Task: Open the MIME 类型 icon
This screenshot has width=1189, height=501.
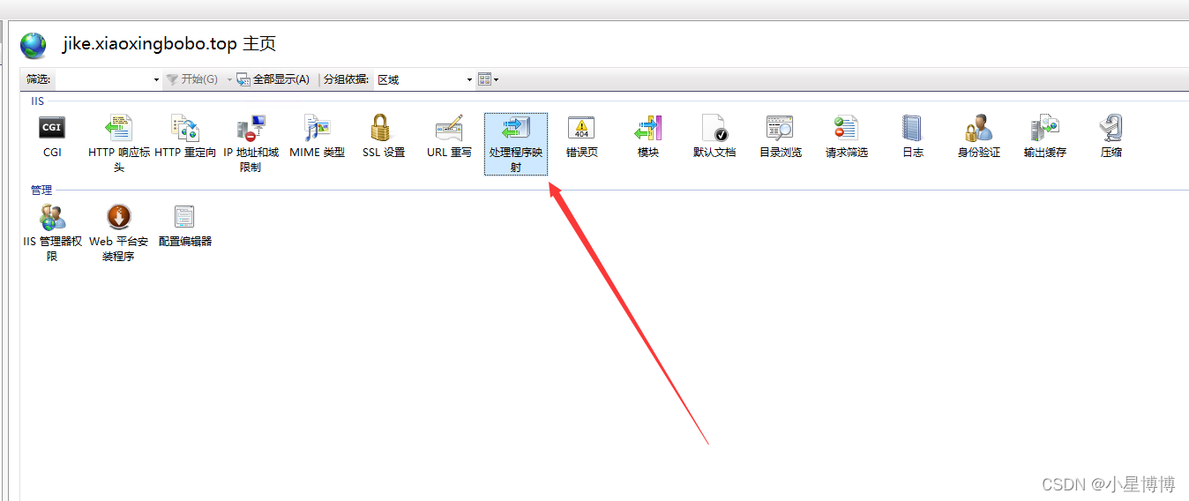Action: [x=318, y=128]
